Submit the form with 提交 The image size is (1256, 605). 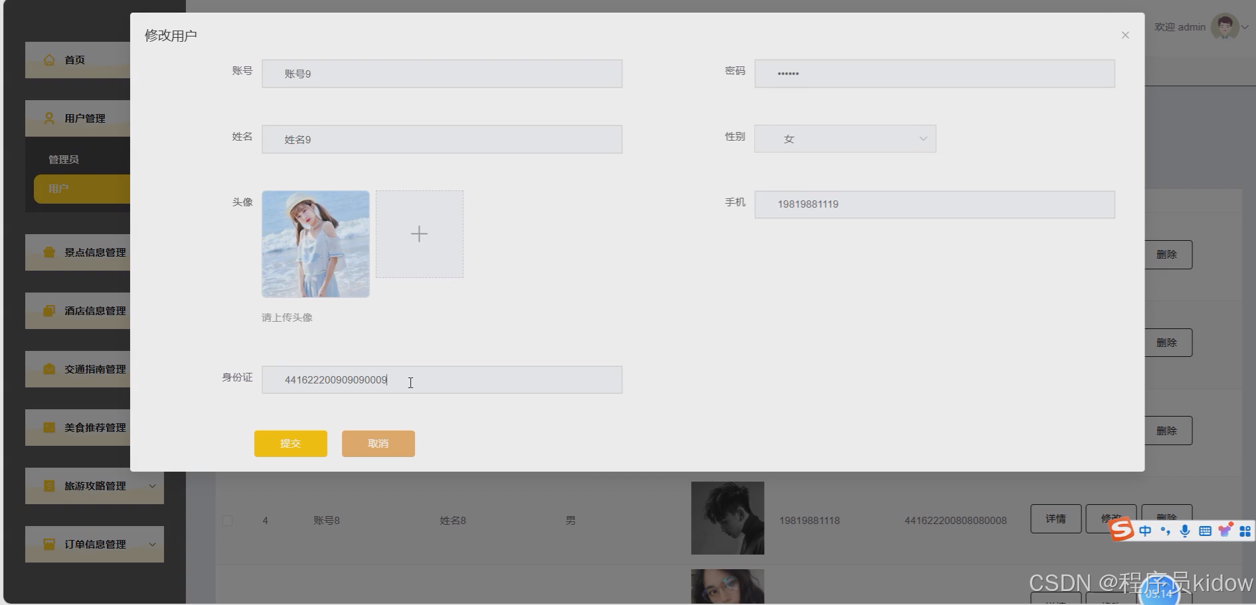pos(291,444)
